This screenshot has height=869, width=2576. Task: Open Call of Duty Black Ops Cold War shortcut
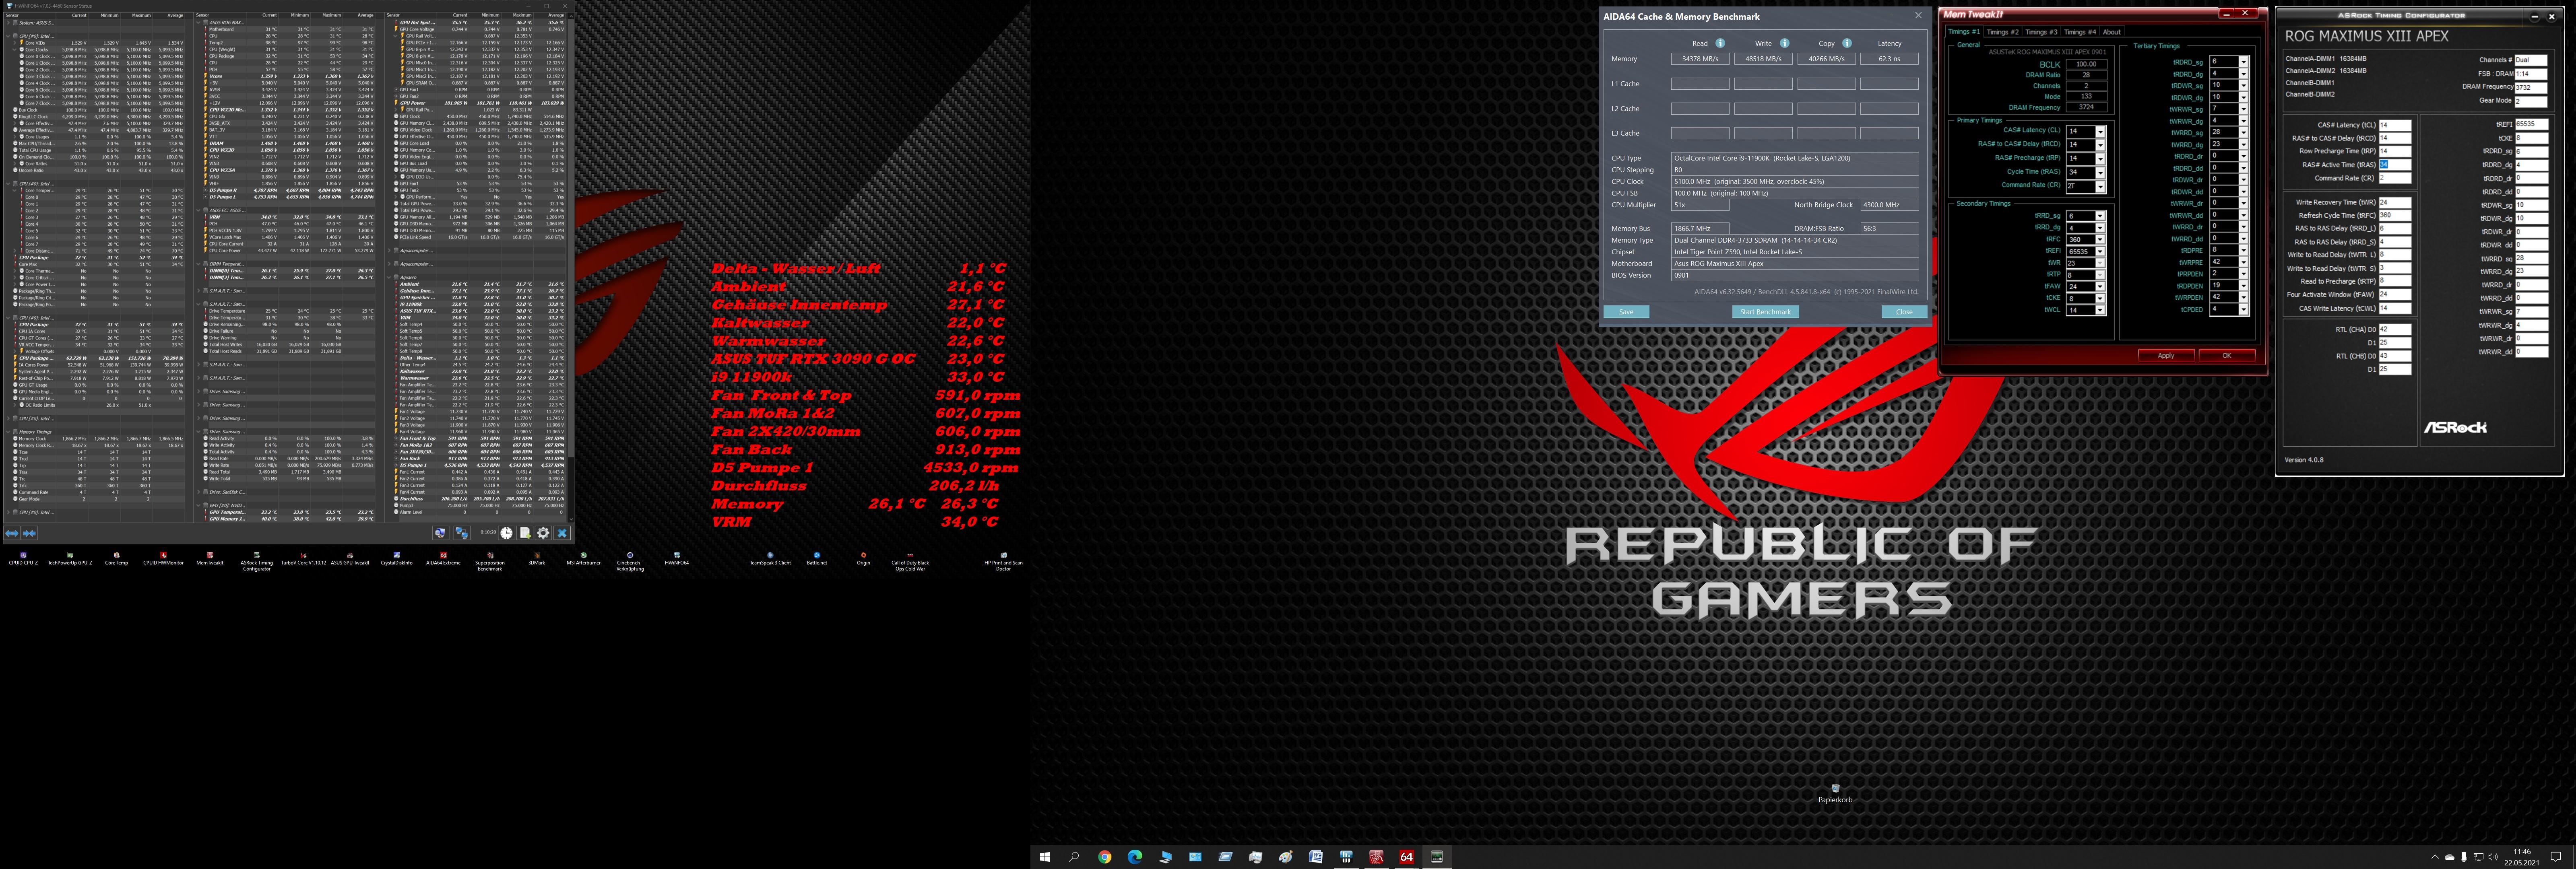click(x=910, y=560)
